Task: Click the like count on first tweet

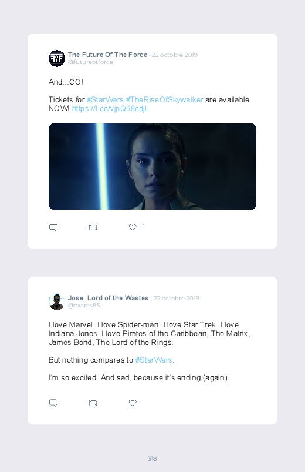Action: coord(144,227)
